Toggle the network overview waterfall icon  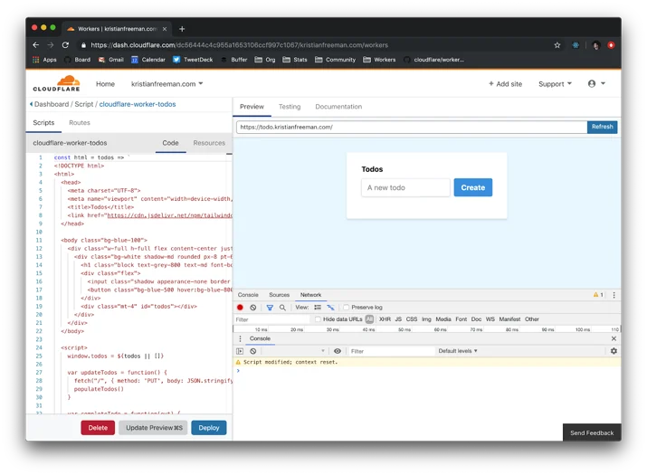[x=330, y=308]
